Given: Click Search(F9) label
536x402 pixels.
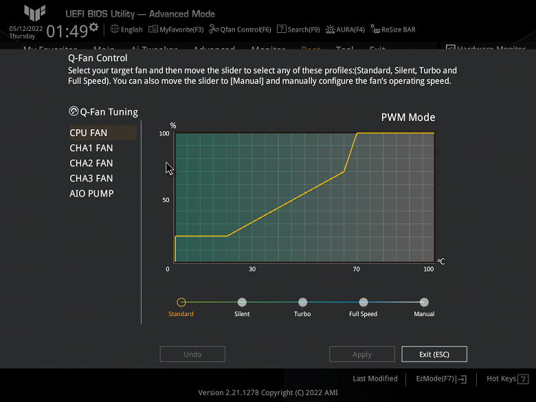Looking at the screenshot, I should click(x=304, y=30).
